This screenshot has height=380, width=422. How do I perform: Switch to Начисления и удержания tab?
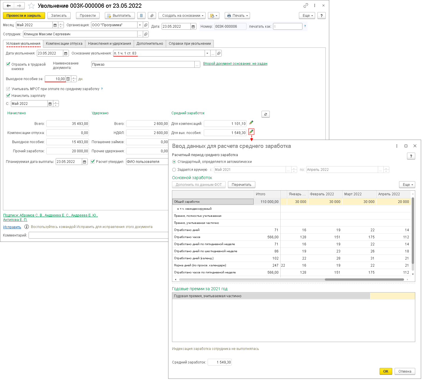click(110, 44)
